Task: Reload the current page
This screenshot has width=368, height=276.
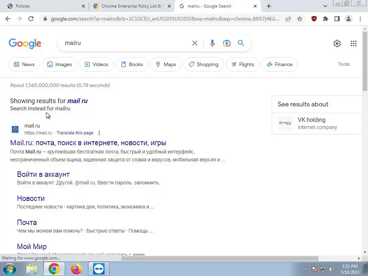Action: (31, 19)
